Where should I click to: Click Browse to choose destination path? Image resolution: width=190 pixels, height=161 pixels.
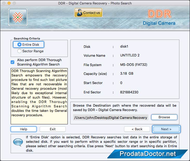(164, 117)
